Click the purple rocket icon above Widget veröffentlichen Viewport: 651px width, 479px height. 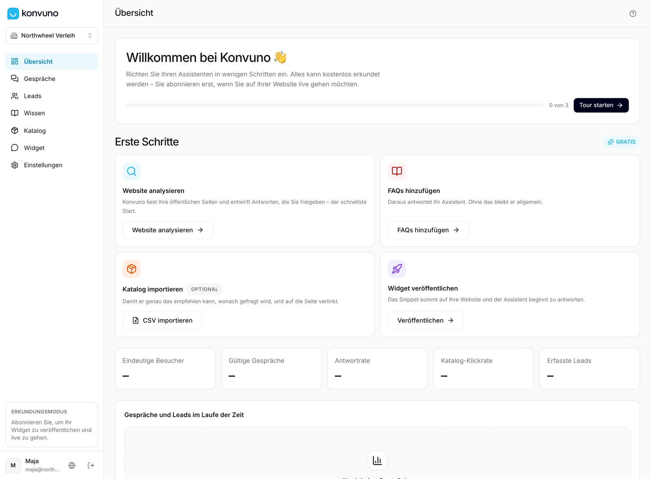click(x=397, y=269)
